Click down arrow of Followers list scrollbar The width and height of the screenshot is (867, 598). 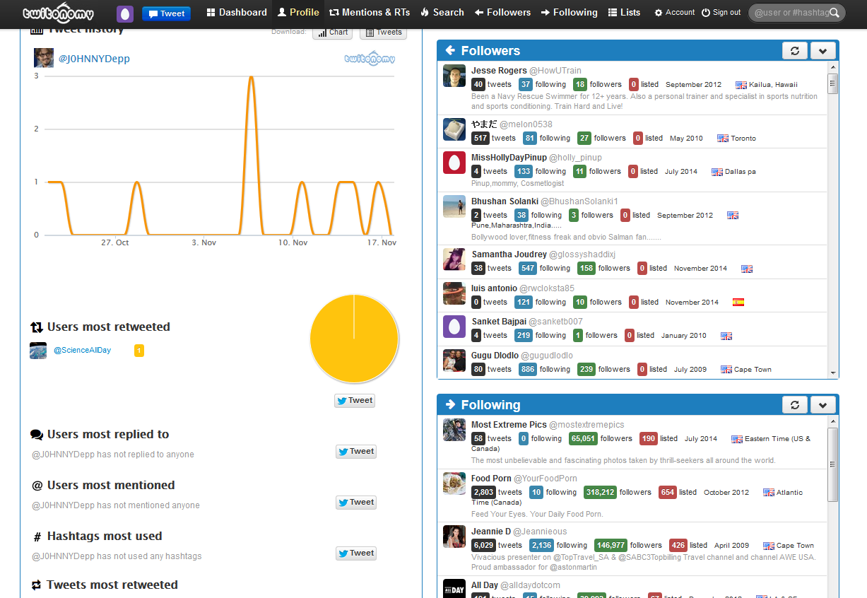833,373
